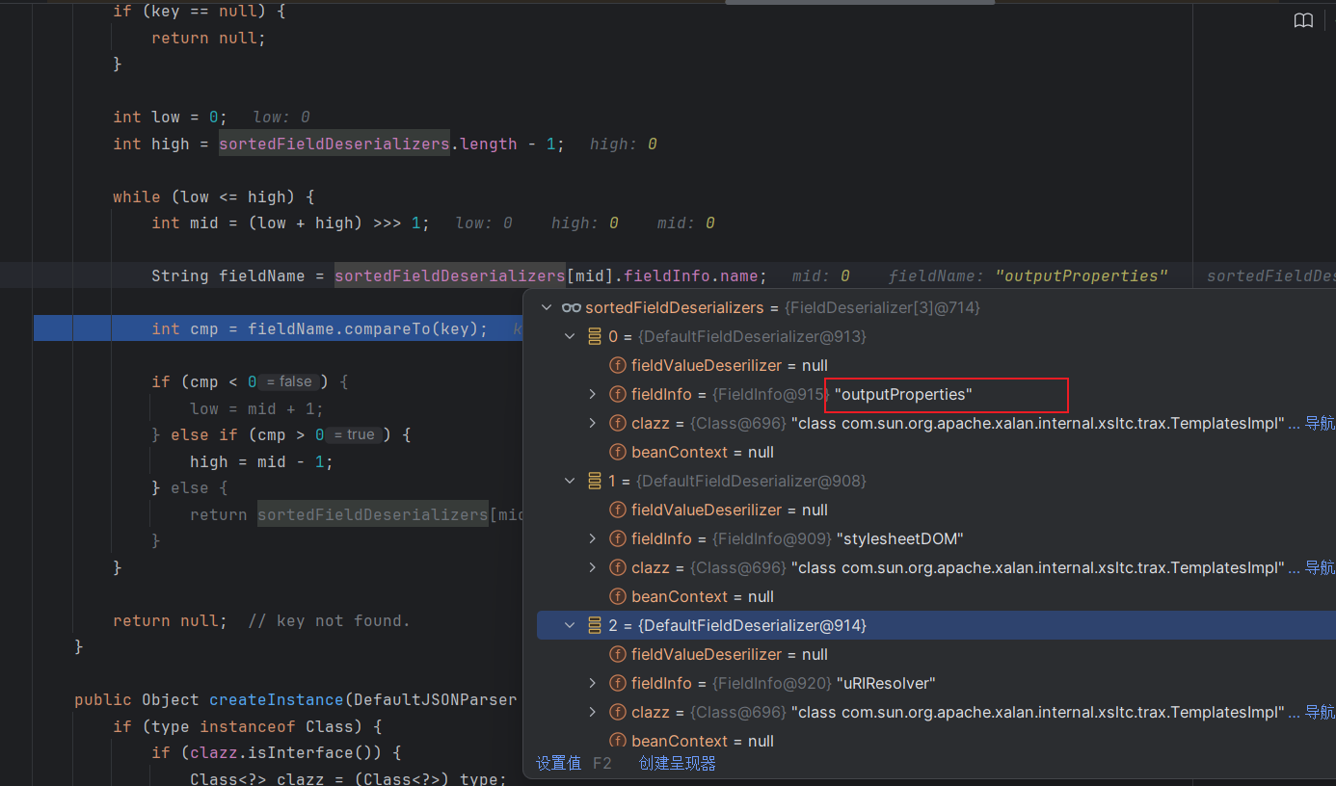This screenshot has width=1336, height=786.
Task: Click field icon of fieldValueDeserilizer under entry 0
Action: [x=618, y=365]
